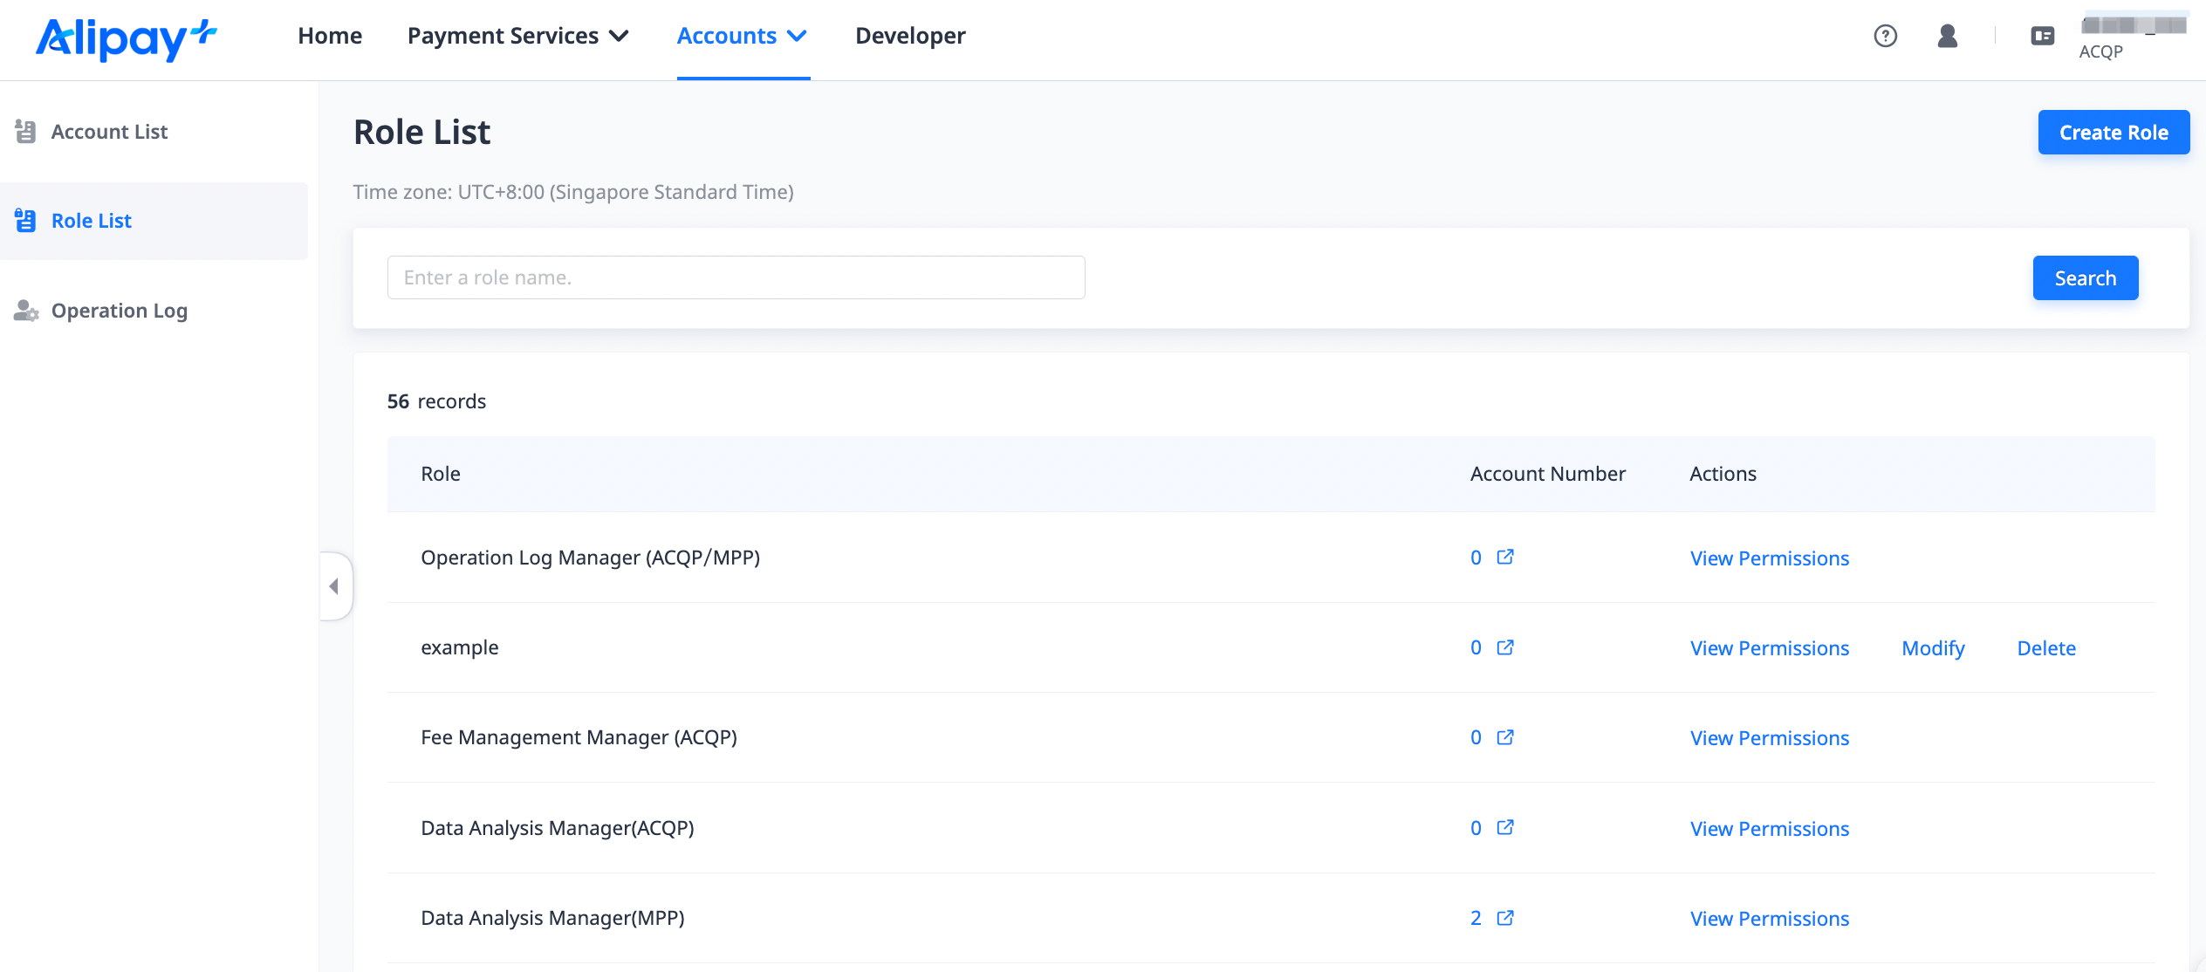Click the role name search field

tap(736, 277)
